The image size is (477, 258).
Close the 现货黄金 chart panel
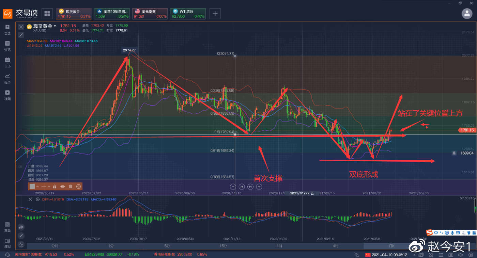click(21, 27)
